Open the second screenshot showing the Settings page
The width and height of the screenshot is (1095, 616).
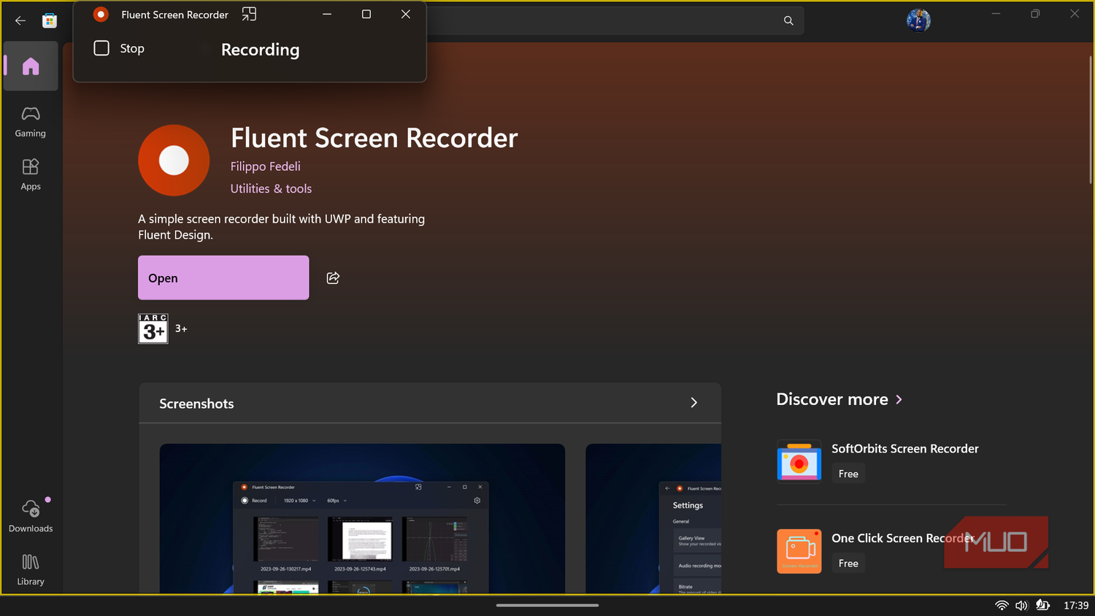(653, 518)
